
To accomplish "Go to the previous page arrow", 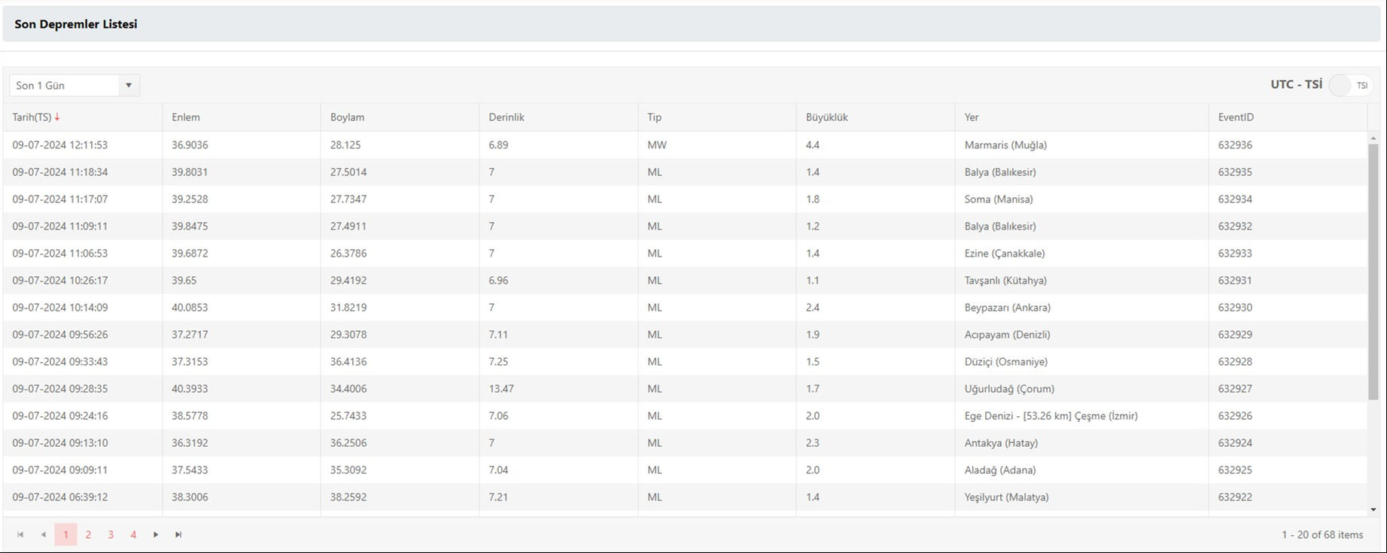I will [x=43, y=534].
